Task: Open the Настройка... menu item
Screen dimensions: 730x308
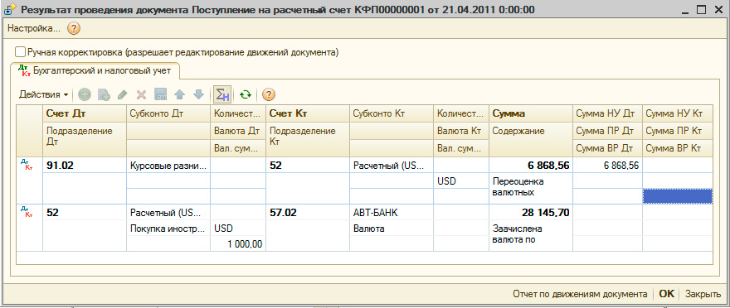Action: click(x=34, y=29)
